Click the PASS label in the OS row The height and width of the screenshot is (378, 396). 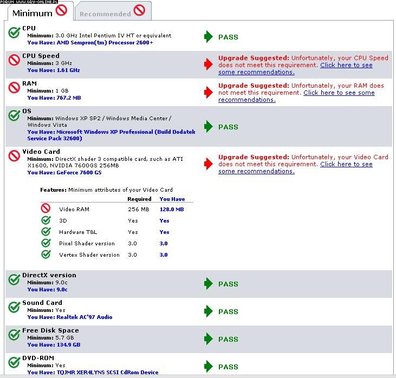(x=228, y=127)
